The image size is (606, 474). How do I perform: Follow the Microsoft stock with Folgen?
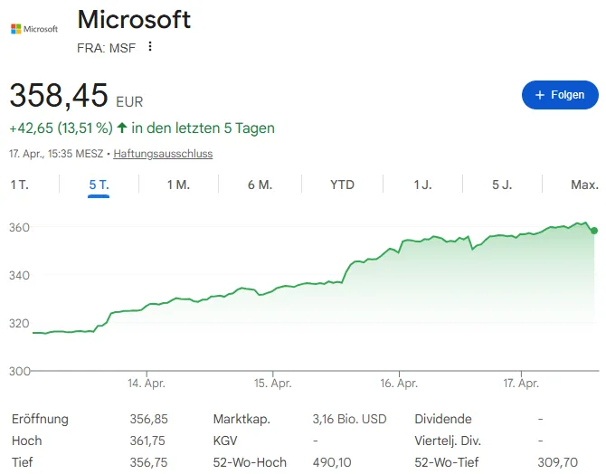560,94
